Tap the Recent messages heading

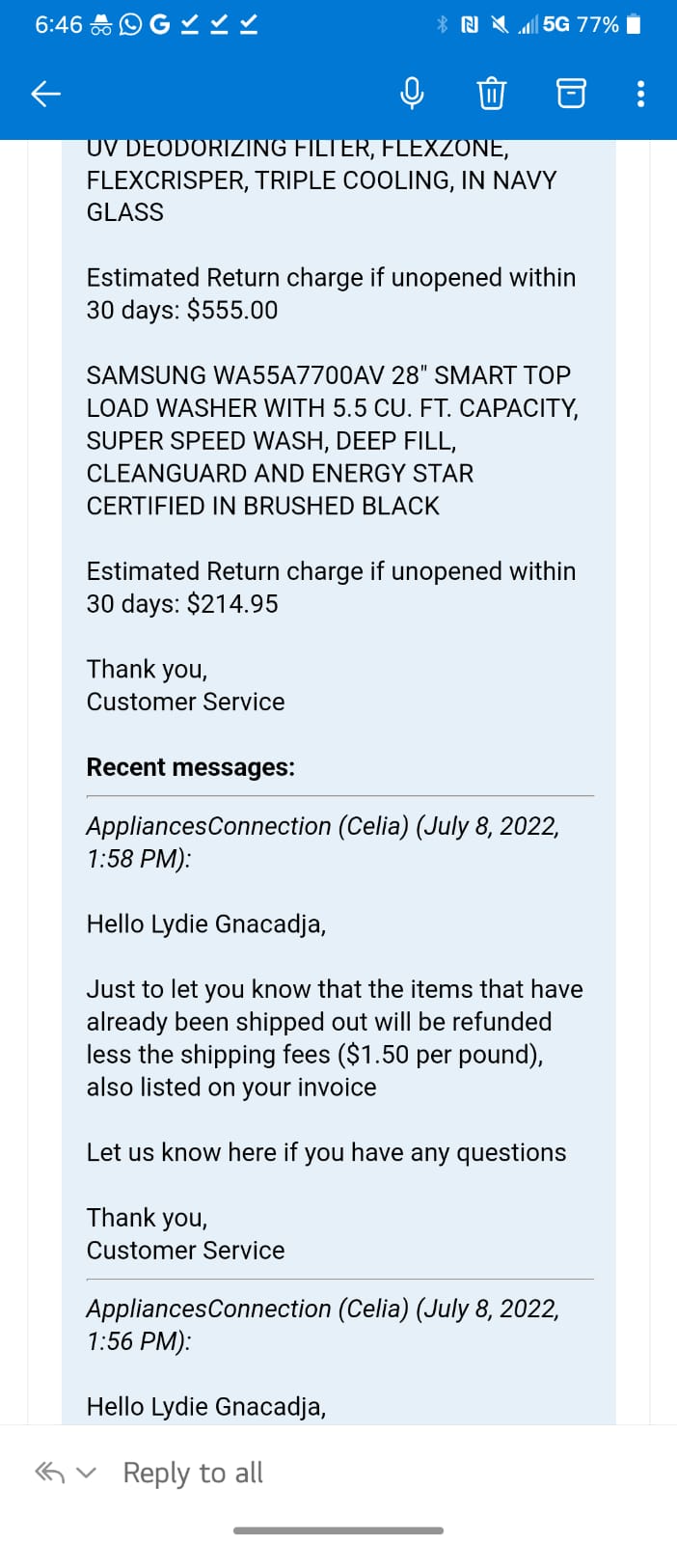(191, 767)
